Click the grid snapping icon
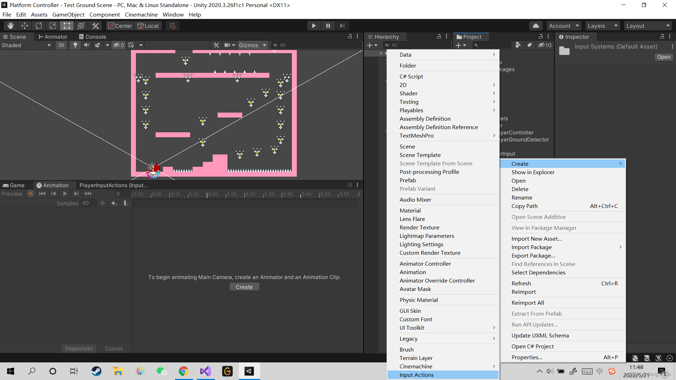676x380 pixels. pos(173,26)
